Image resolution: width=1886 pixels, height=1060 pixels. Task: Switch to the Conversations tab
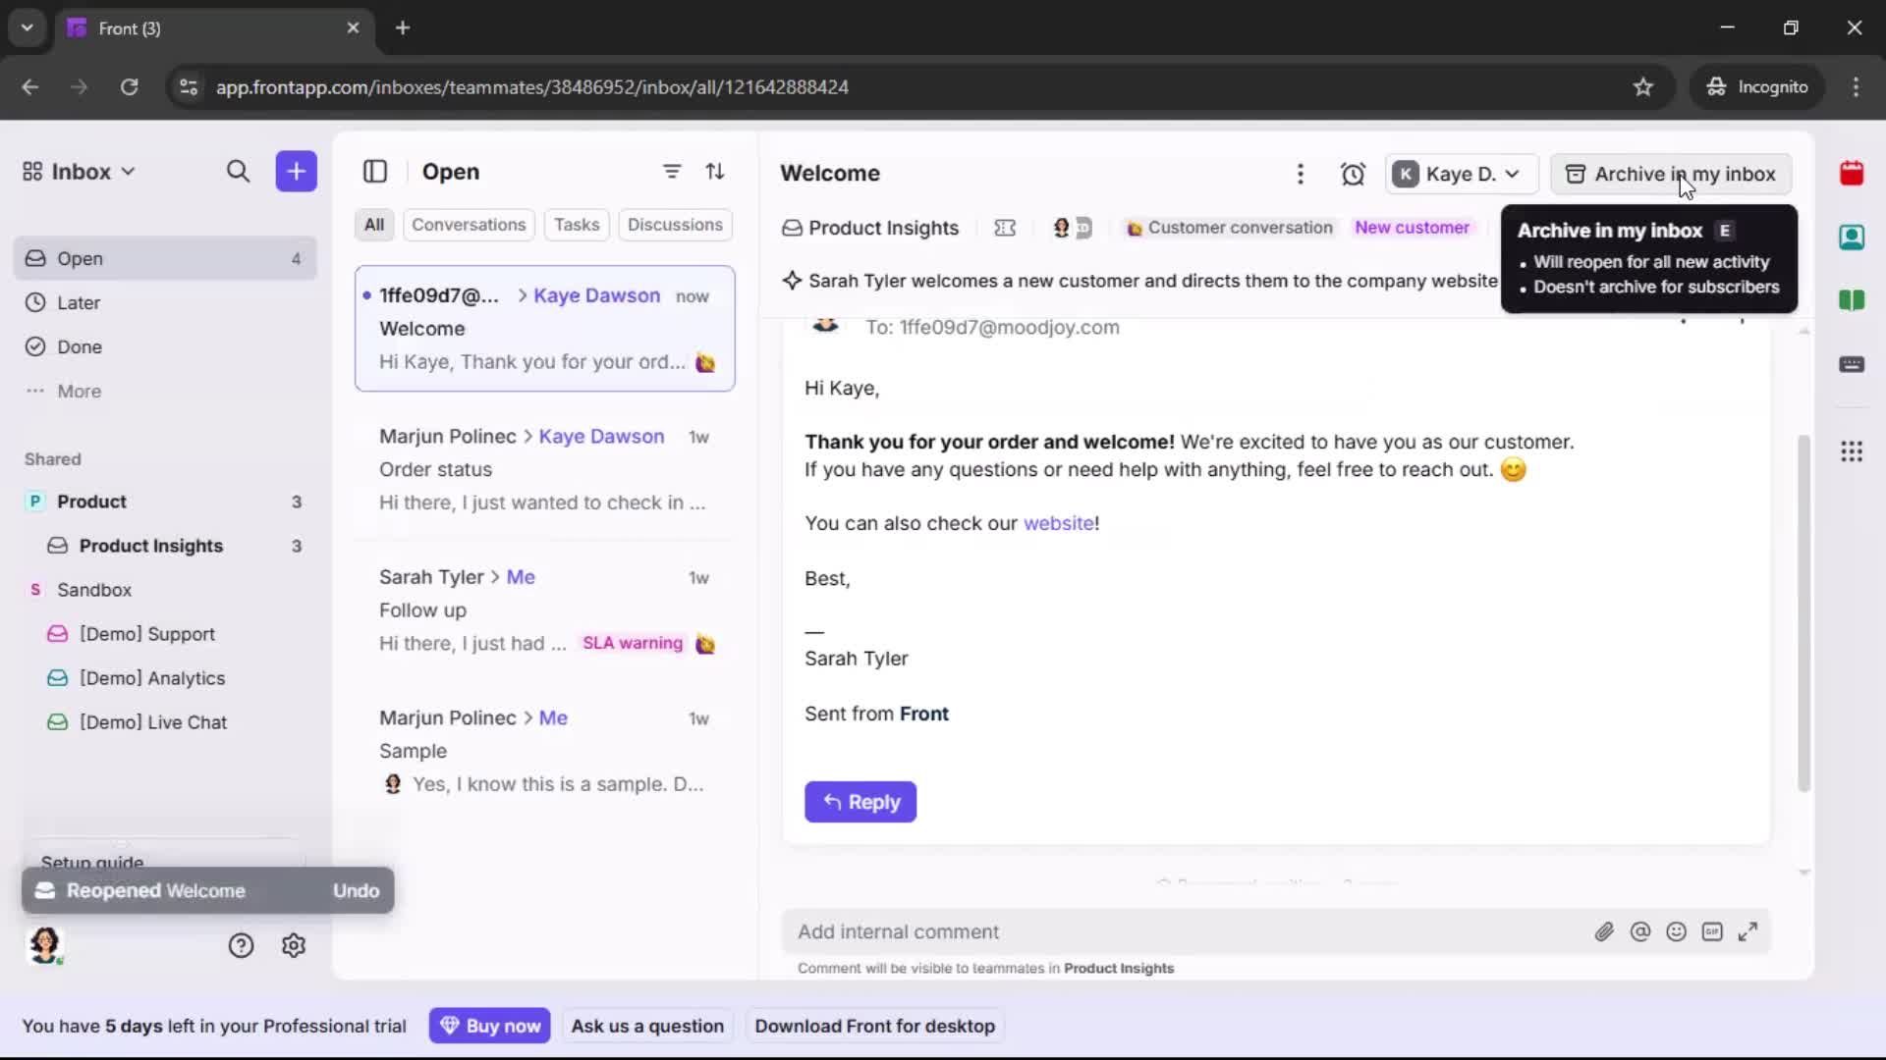click(469, 225)
